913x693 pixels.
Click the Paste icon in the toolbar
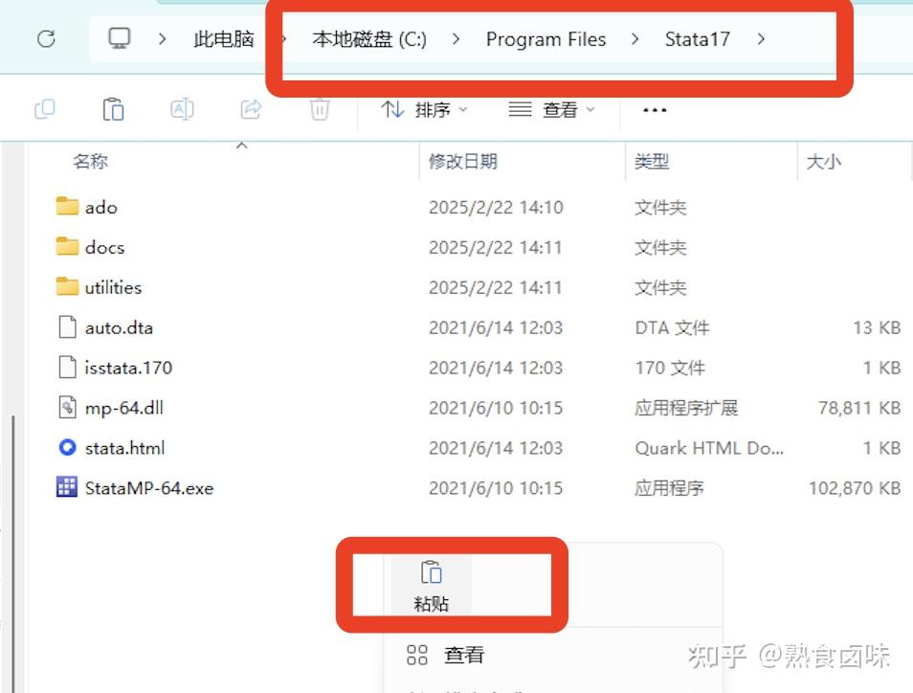click(112, 108)
